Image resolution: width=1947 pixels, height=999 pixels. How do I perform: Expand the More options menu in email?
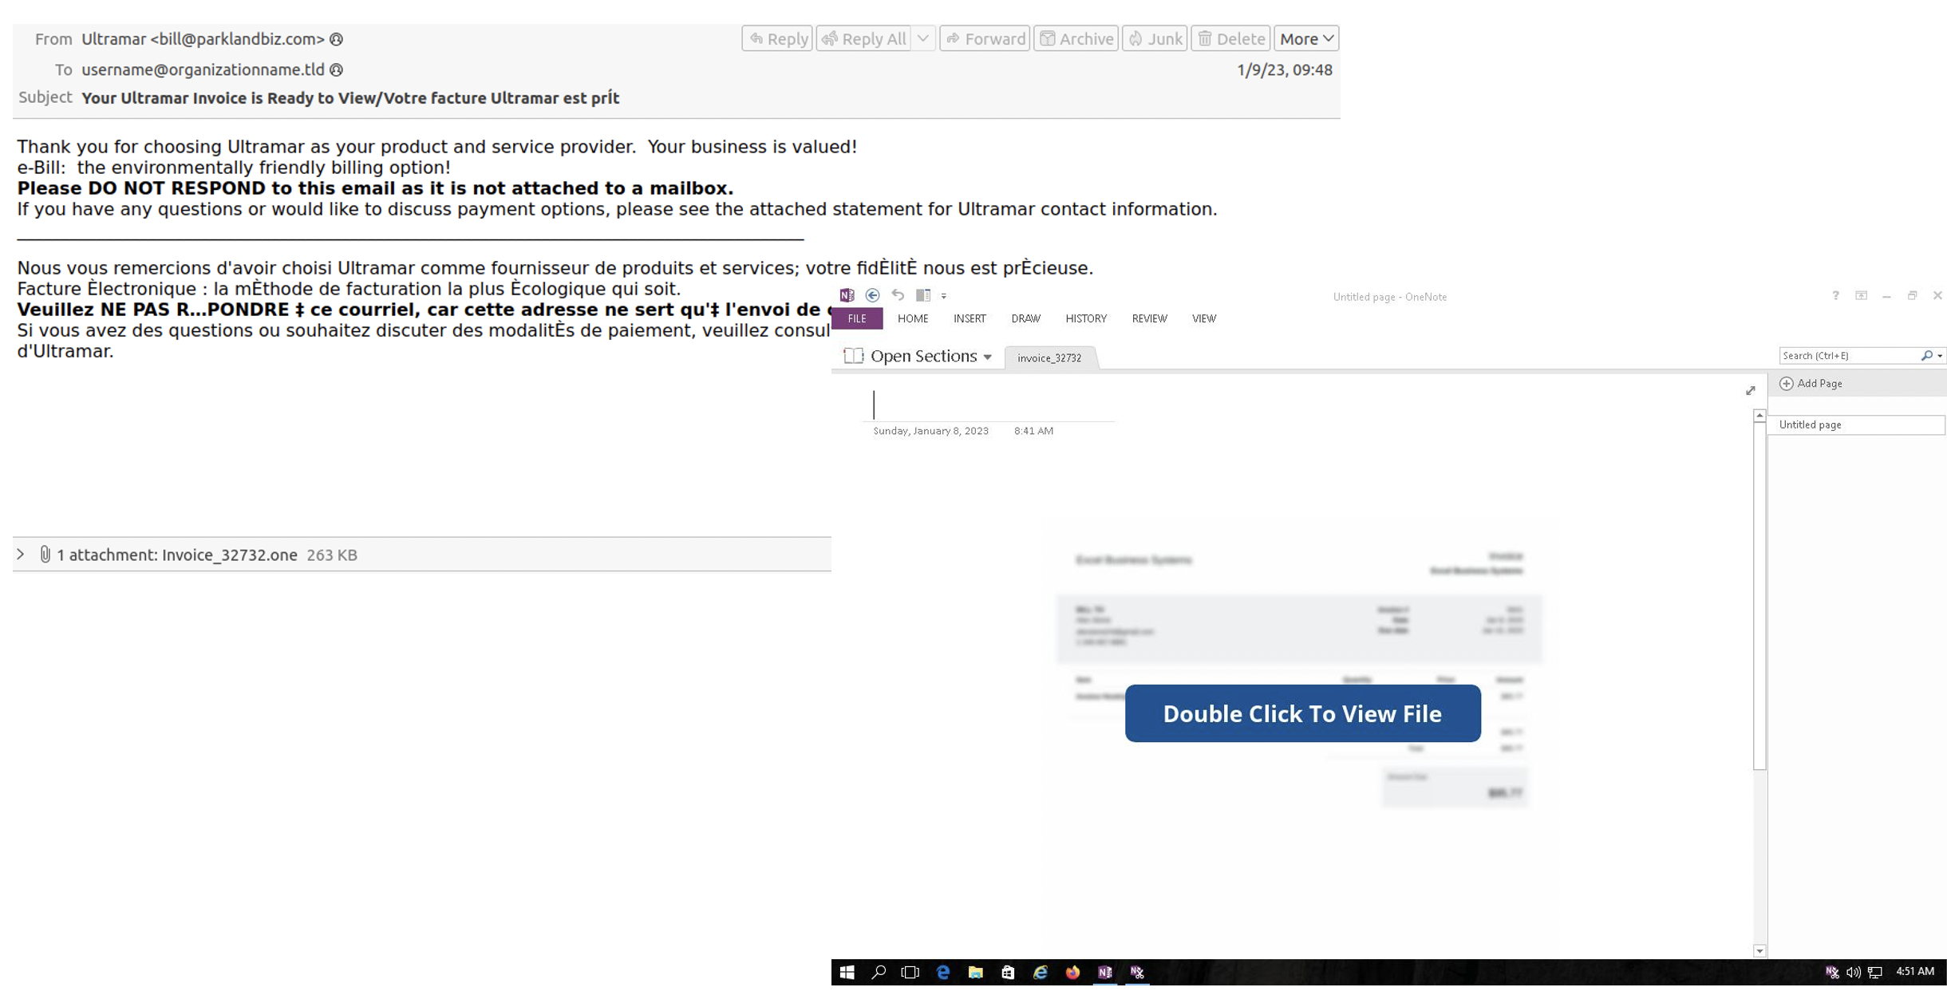[x=1305, y=38]
